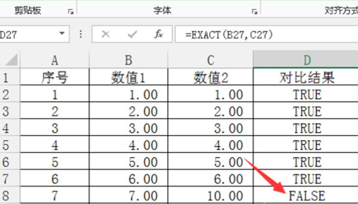Click the 数值1 header cell
This screenshot has width=358, height=204.
[x=128, y=78]
